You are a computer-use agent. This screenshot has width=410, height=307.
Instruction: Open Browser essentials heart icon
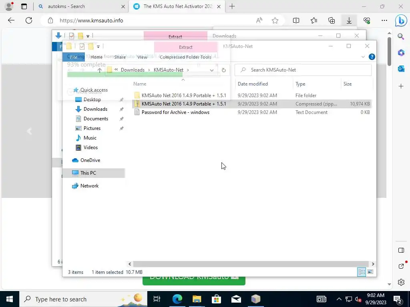click(x=367, y=20)
